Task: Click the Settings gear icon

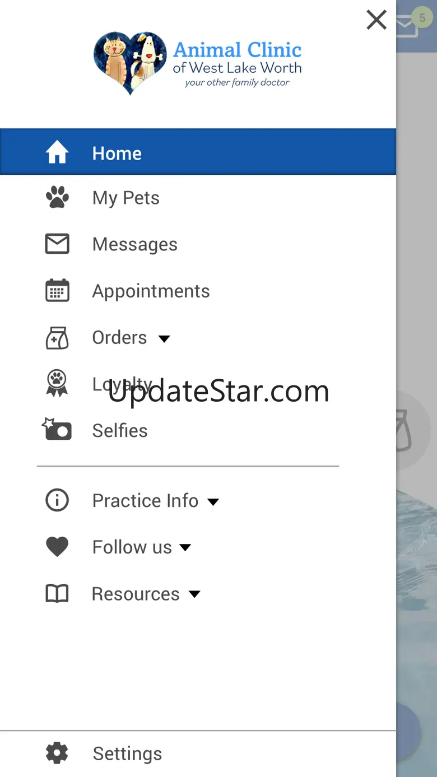Action: point(57,753)
